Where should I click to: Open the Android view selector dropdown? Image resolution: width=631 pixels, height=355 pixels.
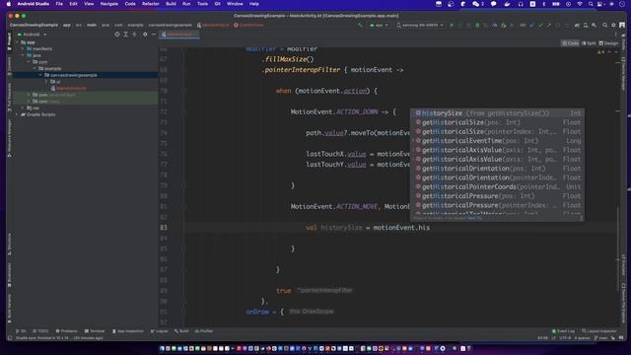(33, 35)
